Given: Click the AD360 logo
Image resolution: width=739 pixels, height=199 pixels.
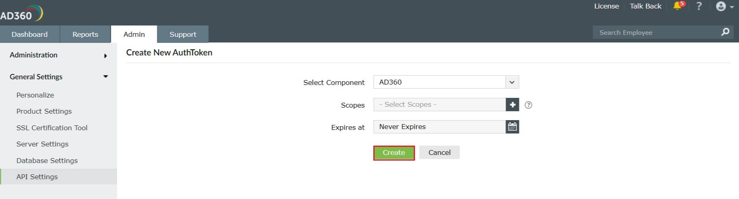Looking at the screenshot, I should 21,13.
